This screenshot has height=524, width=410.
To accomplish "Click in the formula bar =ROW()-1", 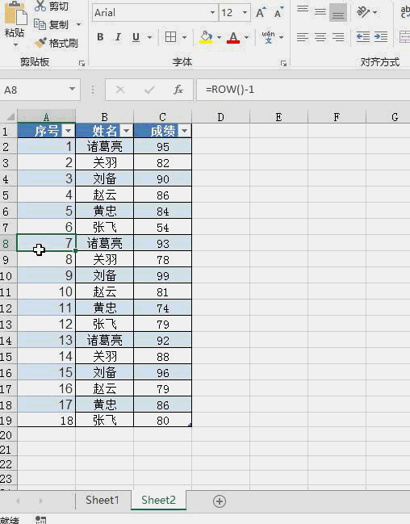I will [x=303, y=90].
